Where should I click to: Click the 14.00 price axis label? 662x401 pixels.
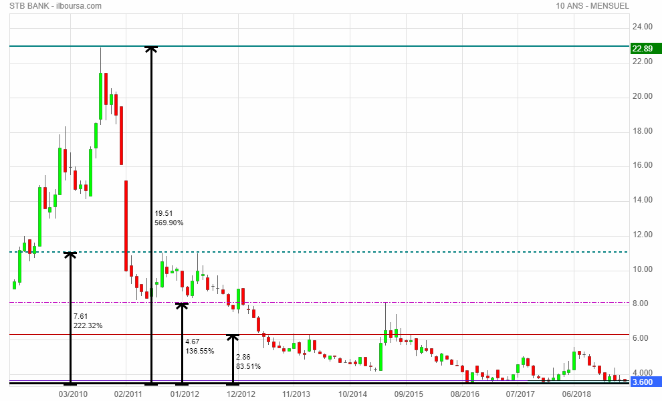(x=642, y=200)
